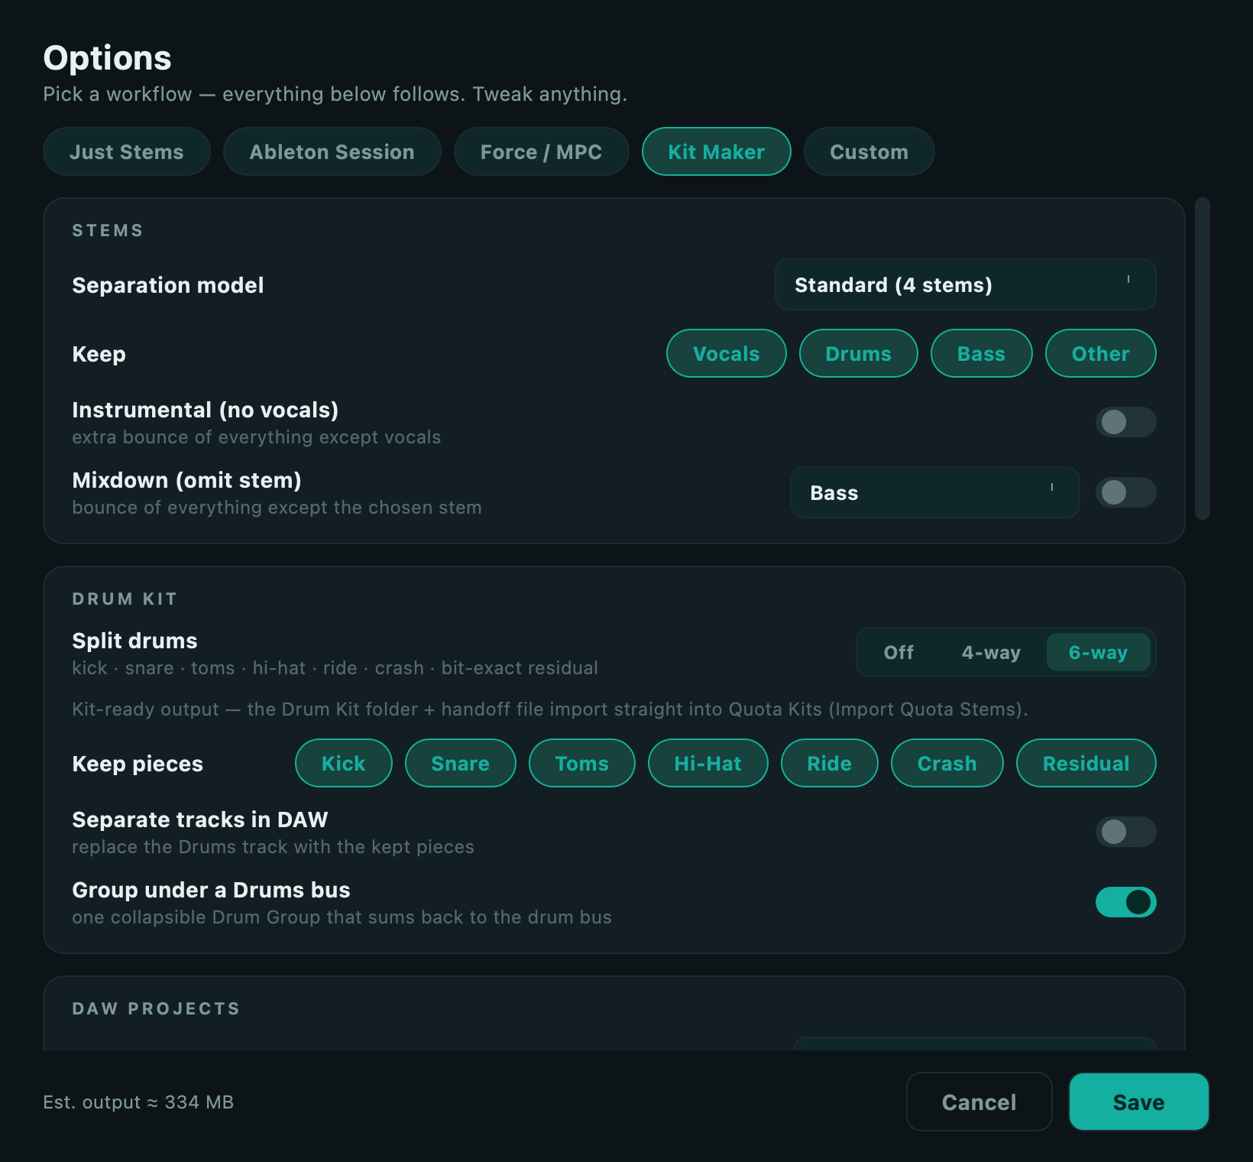Click the 'Kit-ready output' description text
The height and width of the screenshot is (1162, 1253).
tap(550, 709)
